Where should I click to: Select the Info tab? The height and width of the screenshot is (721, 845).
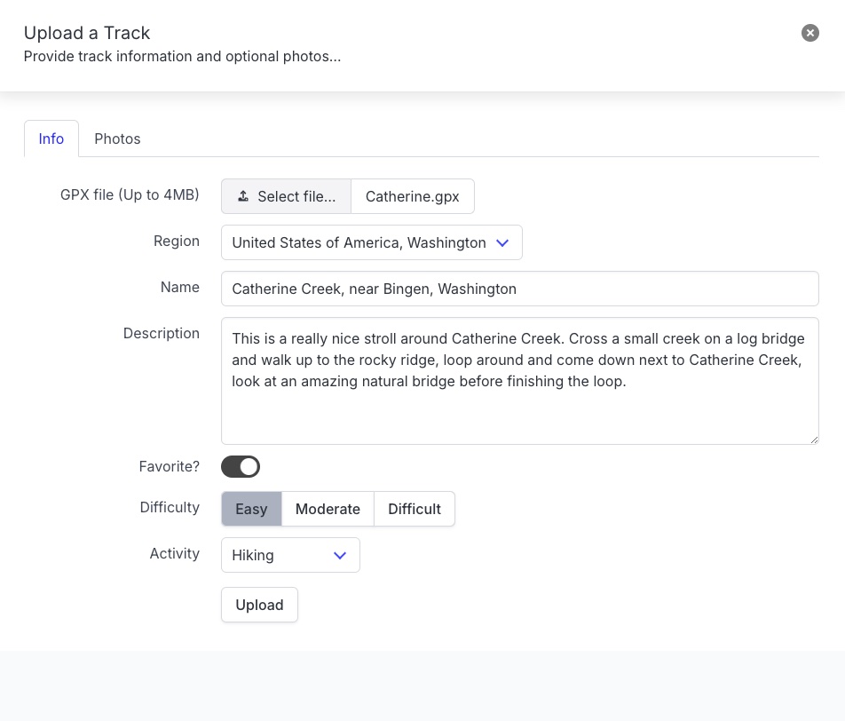tap(51, 139)
